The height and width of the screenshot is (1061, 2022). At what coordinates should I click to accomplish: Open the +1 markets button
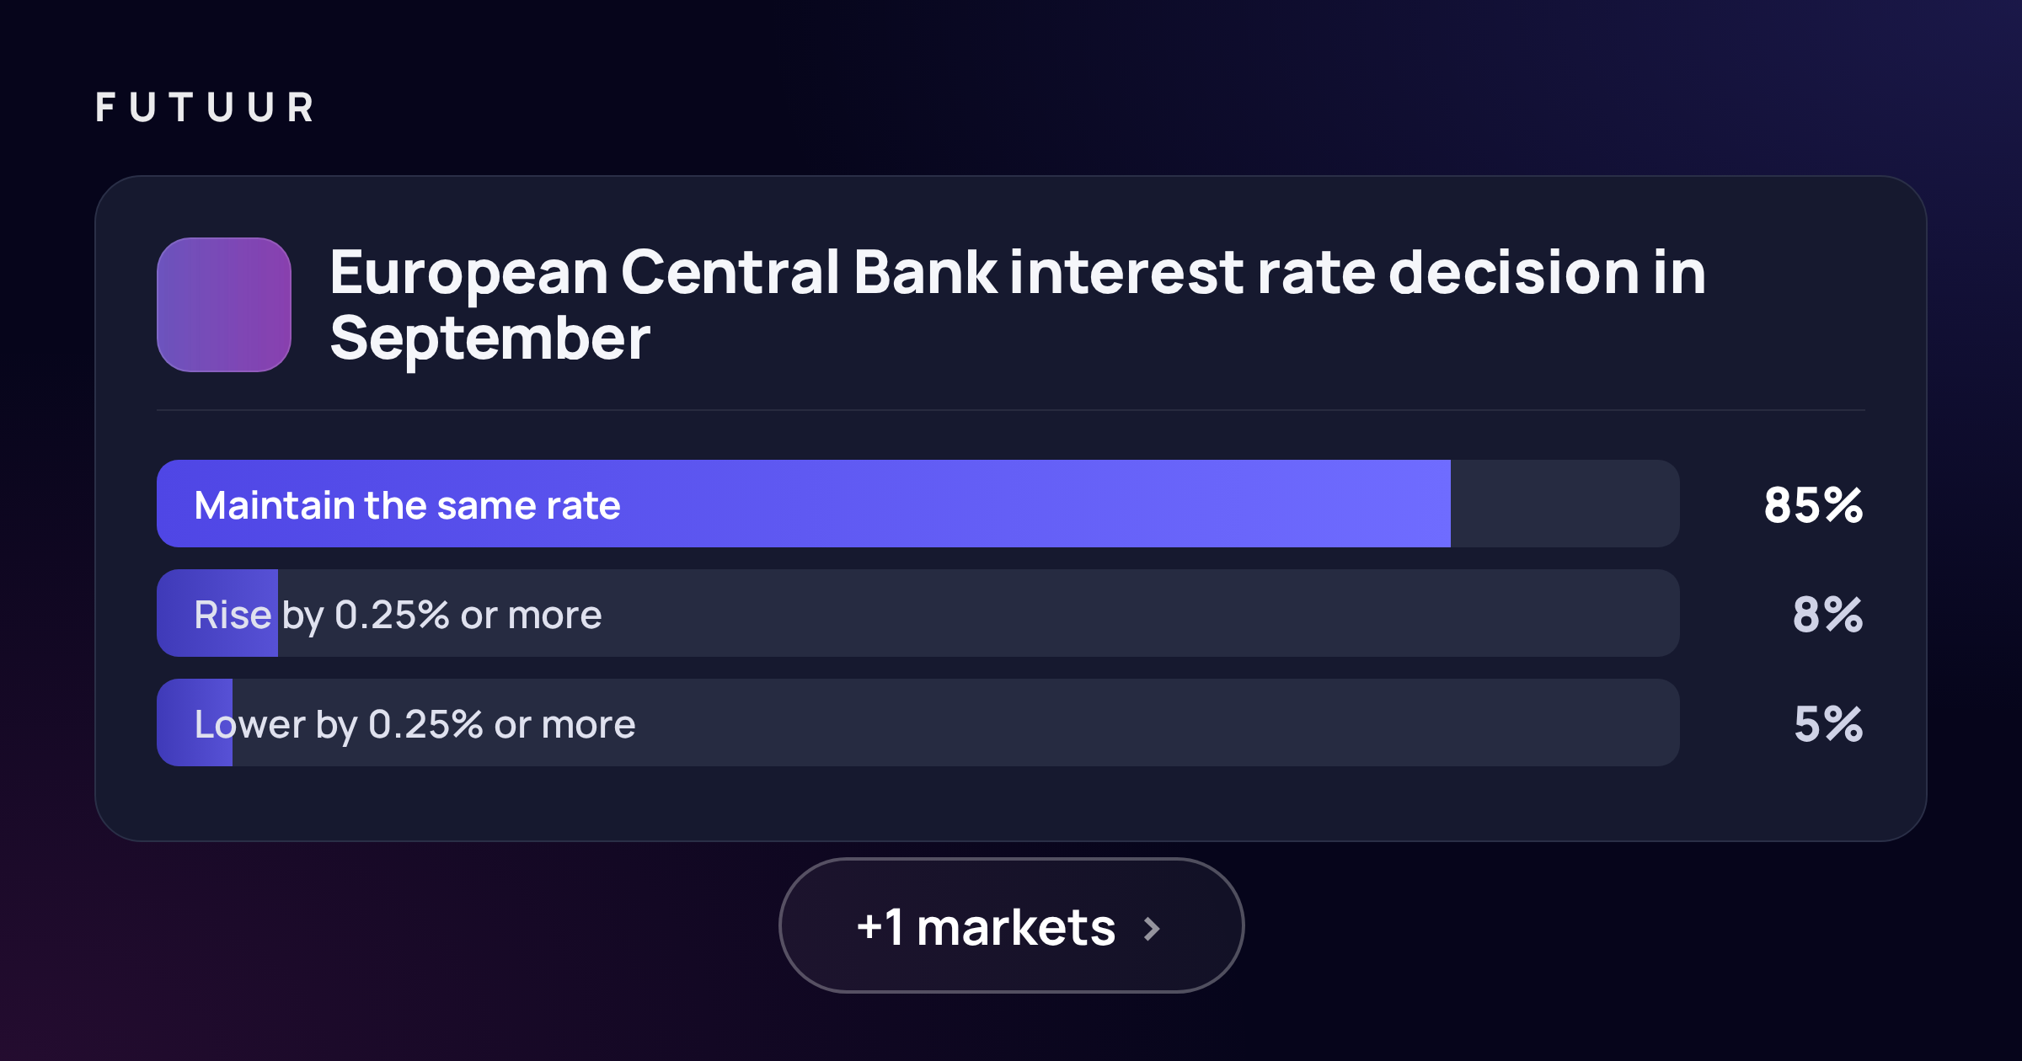click(x=1011, y=925)
